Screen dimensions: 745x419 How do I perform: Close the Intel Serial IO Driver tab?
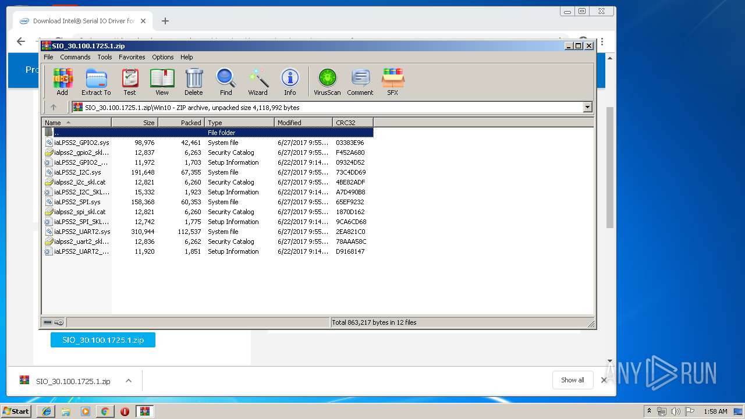(143, 21)
